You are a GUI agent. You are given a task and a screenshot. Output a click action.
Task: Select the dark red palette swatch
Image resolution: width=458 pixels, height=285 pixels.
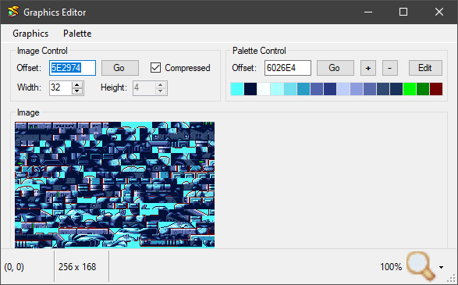pyautogui.click(x=436, y=89)
